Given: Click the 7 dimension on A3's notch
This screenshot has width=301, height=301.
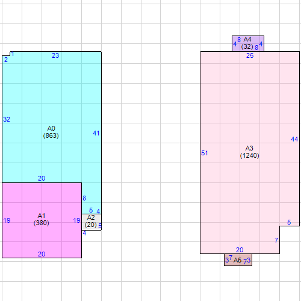Looking at the screenshot, I should point(276,240).
